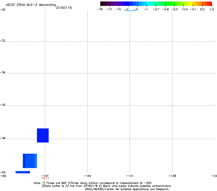Click the date label 20160118
This screenshot has height=191, width=217.
pos(64,8)
